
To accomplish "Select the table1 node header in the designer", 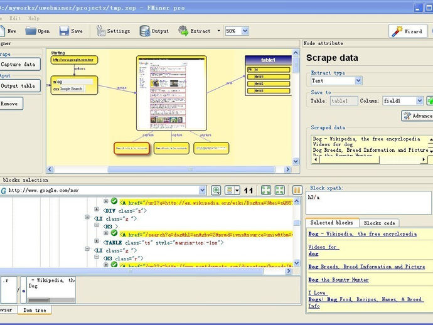I will click(x=268, y=60).
